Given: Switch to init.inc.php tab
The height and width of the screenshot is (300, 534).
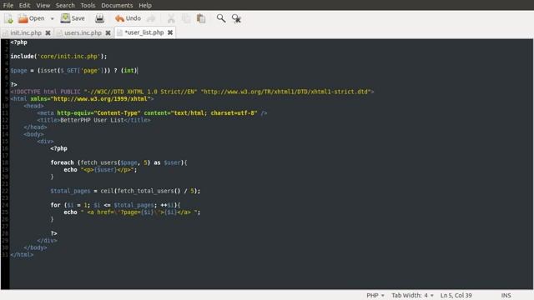Looking at the screenshot, I should coord(26,32).
